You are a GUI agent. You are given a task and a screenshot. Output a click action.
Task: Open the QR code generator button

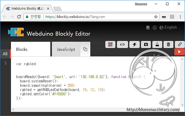[110, 44]
